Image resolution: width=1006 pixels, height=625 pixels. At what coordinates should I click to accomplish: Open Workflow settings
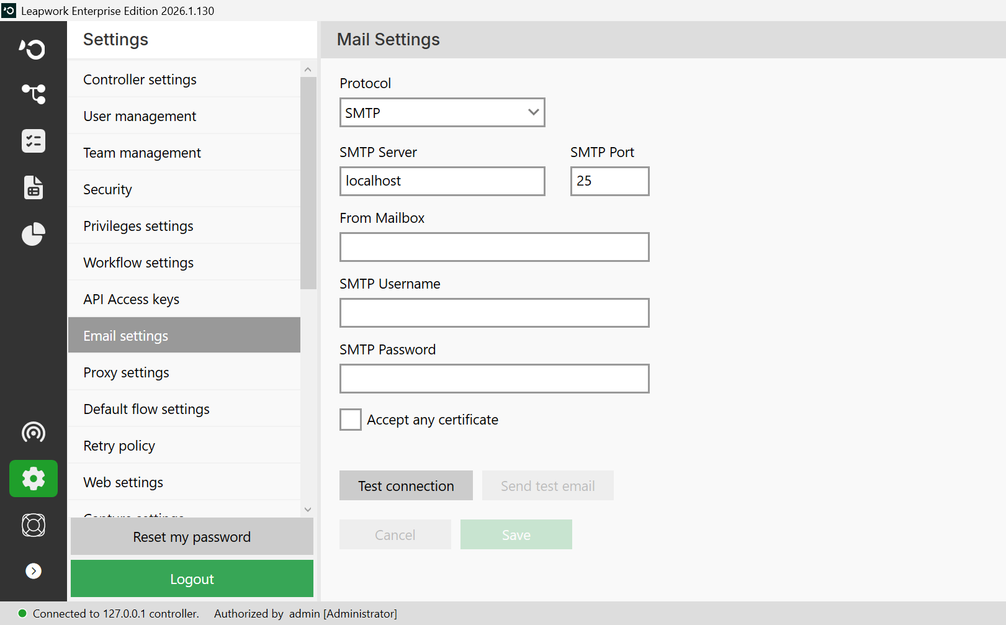tap(184, 263)
